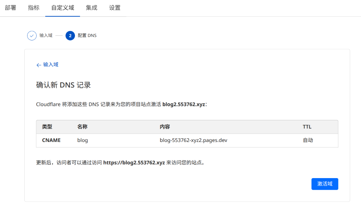Click the blog record name cell
Image resolution: width=361 pixels, height=207 pixels.
(83, 140)
